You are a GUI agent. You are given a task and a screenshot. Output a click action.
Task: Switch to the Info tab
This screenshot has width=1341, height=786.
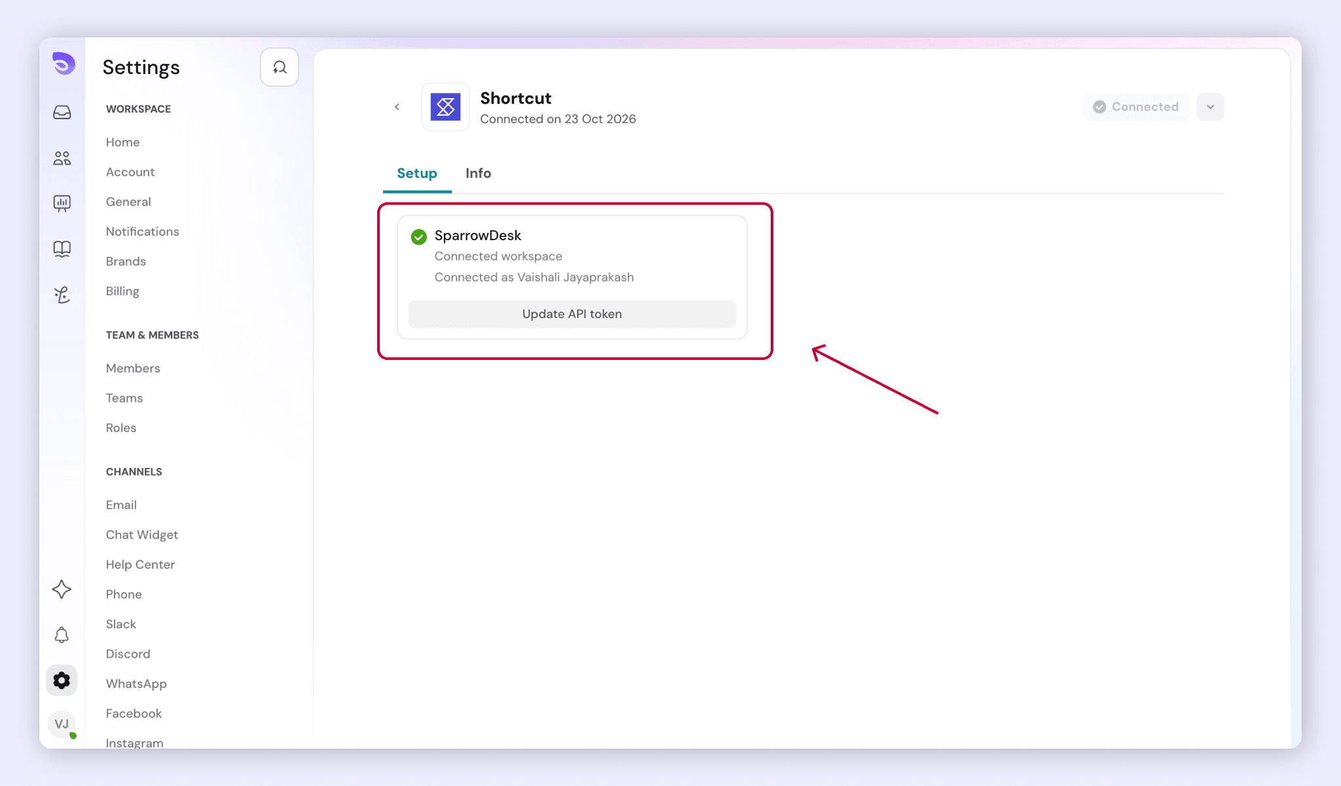point(478,173)
